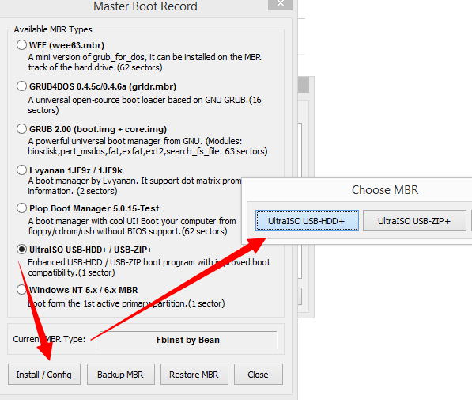Click the Install / Config button

(44, 375)
